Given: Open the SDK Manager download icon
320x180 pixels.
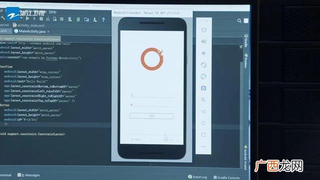Looking at the screenshot, I should tap(95, 19).
